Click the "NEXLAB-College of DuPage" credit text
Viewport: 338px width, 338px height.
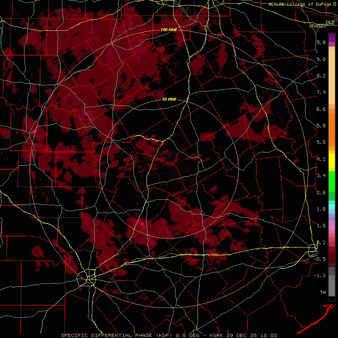point(300,4)
